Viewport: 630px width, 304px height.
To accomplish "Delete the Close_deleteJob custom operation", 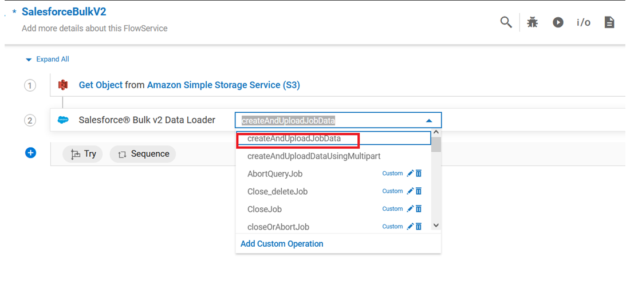I will (419, 191).
